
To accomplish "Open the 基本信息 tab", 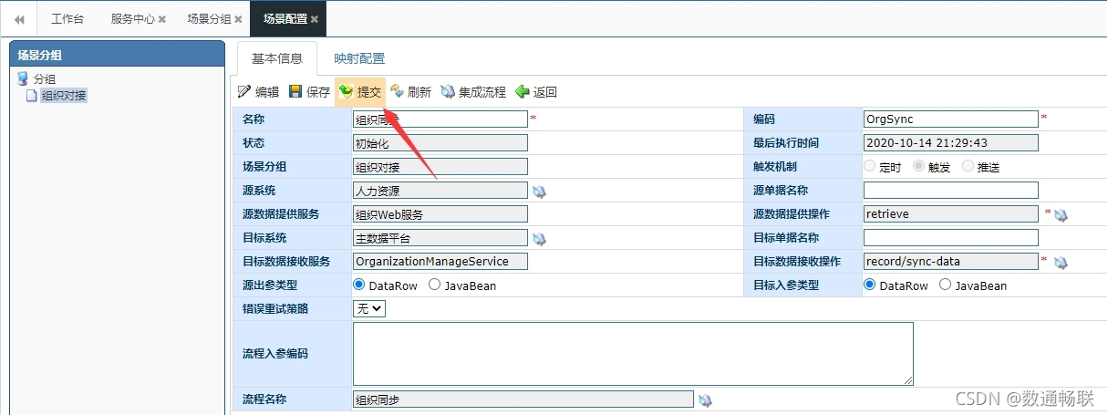I will pyautogui.click(x=276, y=58).
